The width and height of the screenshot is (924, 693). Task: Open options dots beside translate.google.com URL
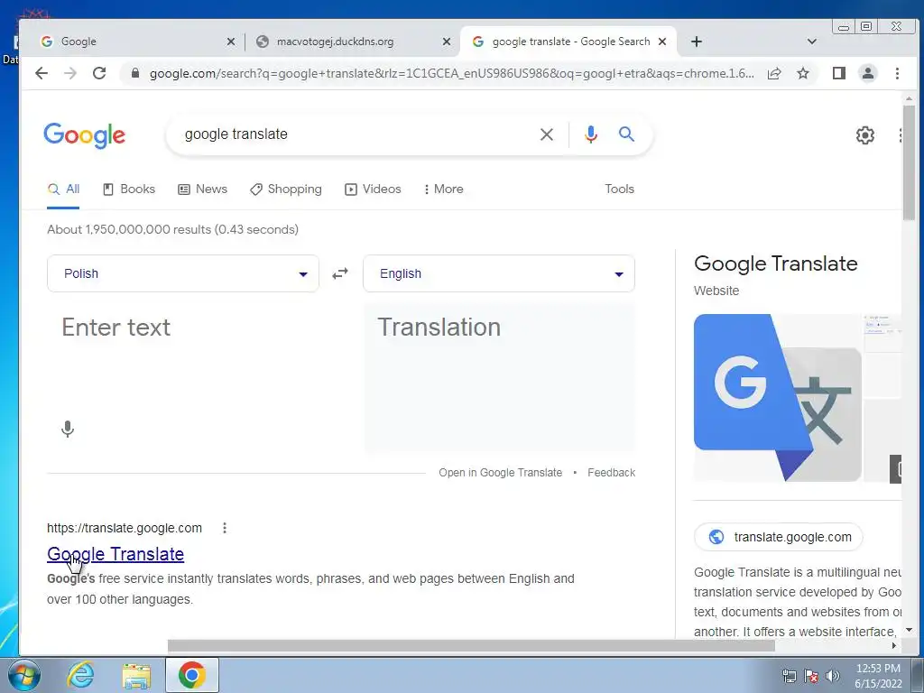225,528
